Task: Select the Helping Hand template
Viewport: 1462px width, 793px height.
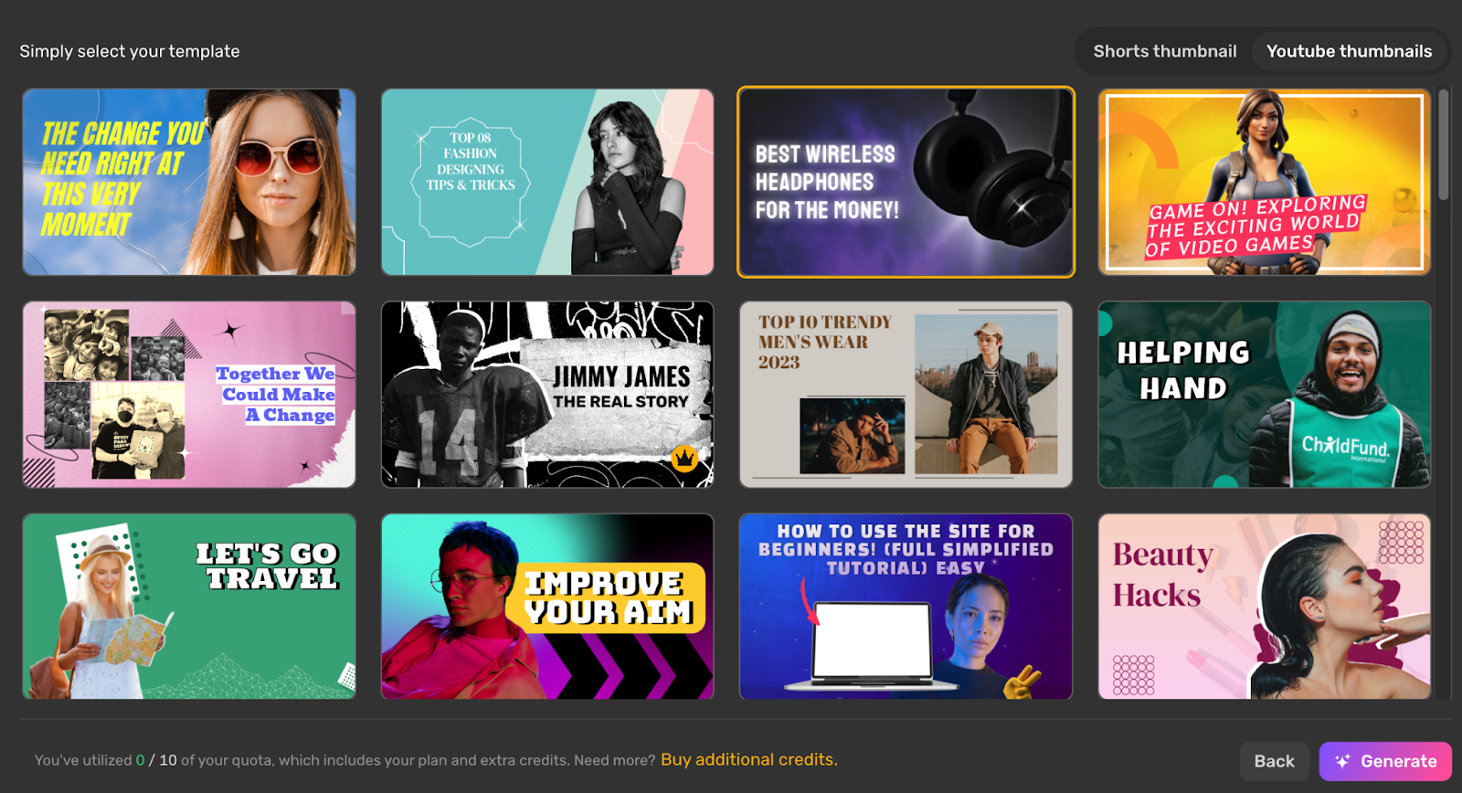Action: [1265, 395]
